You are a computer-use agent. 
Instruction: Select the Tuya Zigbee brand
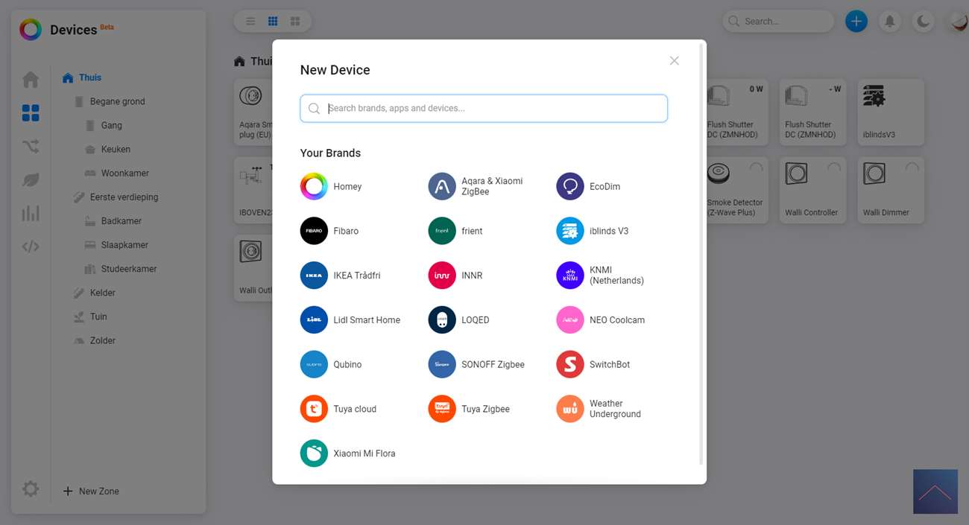(x=470, y=409)
